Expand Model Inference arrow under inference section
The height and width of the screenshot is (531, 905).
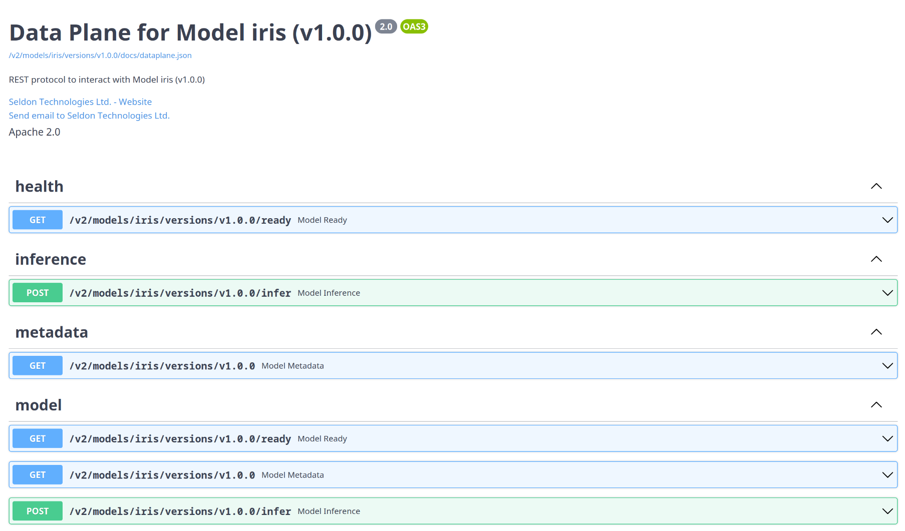click(887, 293)
